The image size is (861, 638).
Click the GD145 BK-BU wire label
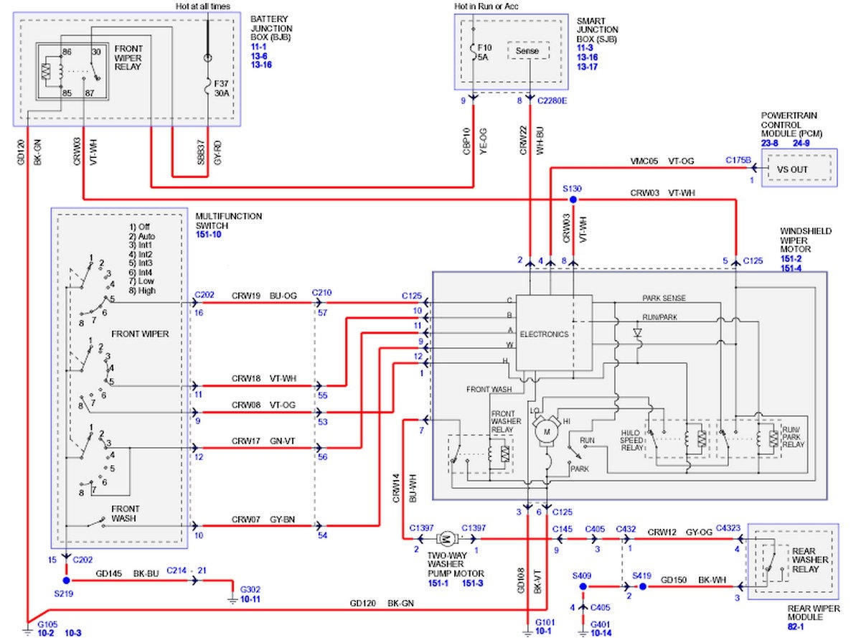click(126, 572)
